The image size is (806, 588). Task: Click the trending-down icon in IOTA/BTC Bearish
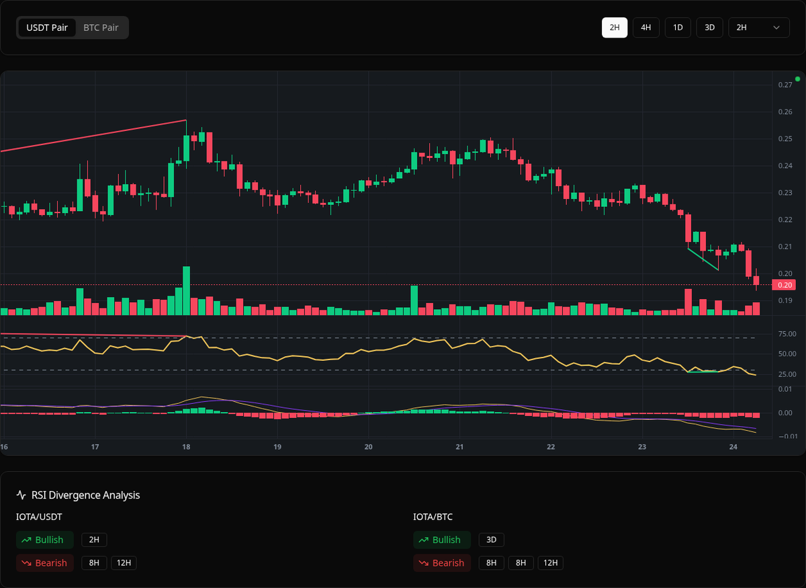tap(424, 563)
